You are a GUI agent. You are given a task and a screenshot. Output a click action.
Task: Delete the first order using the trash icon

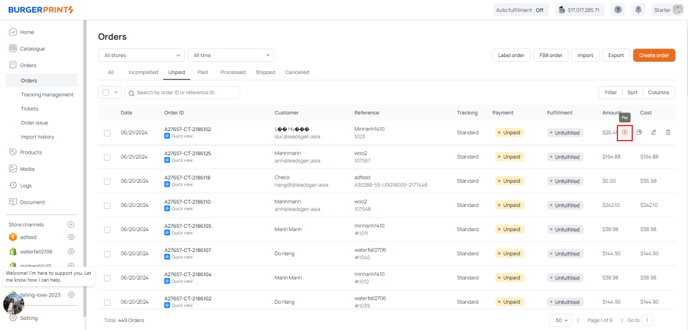tap(668, 132)
